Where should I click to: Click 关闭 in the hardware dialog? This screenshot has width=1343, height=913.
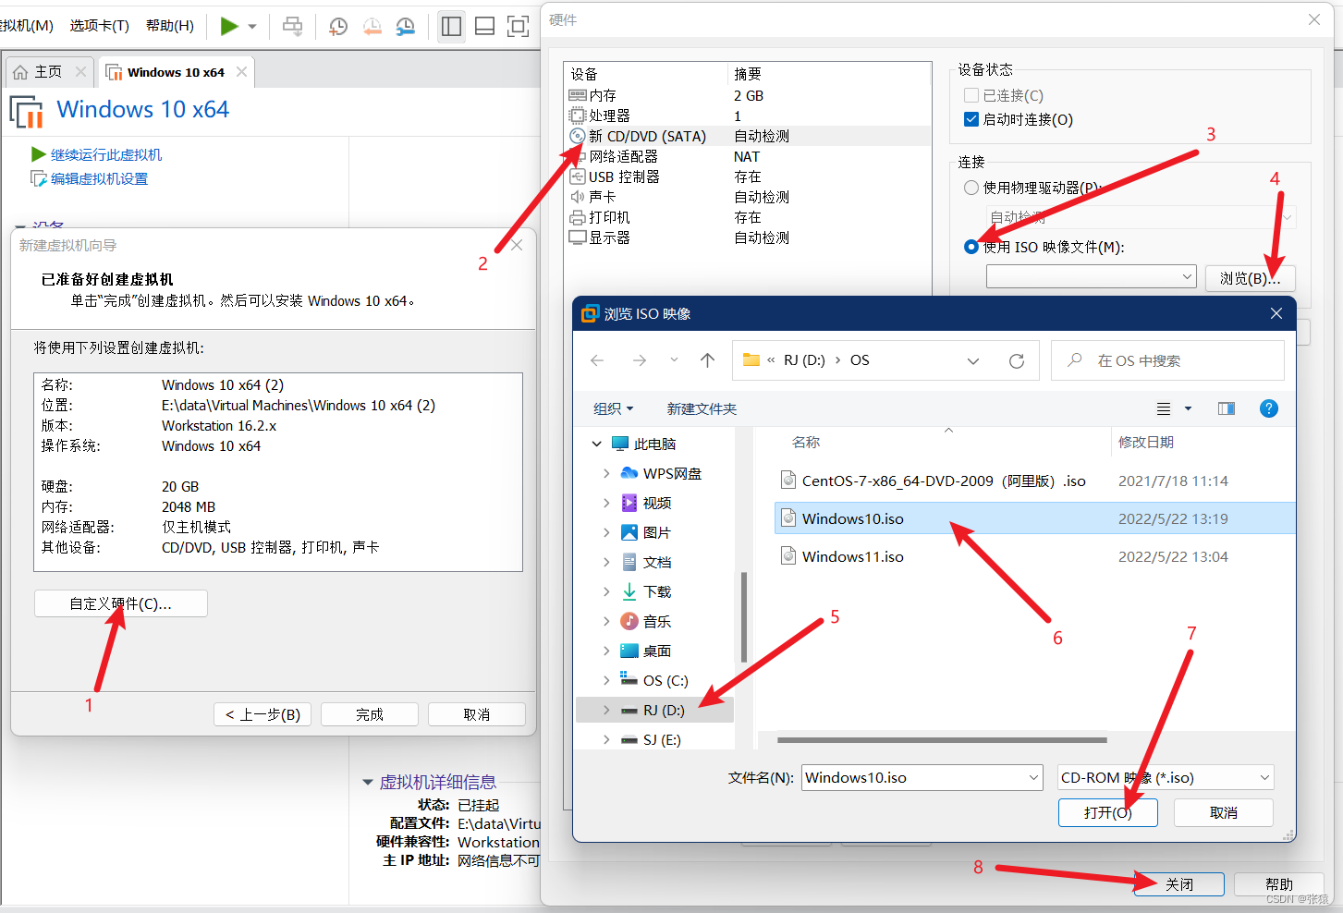click(x=1179, y=884)
